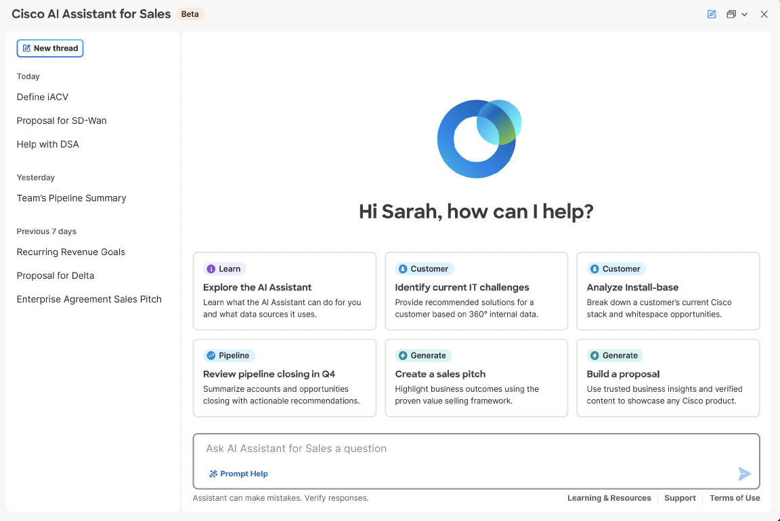Click Customer icon on Install-base card
This screenshot has height=521, width=780.
[594, 269]
